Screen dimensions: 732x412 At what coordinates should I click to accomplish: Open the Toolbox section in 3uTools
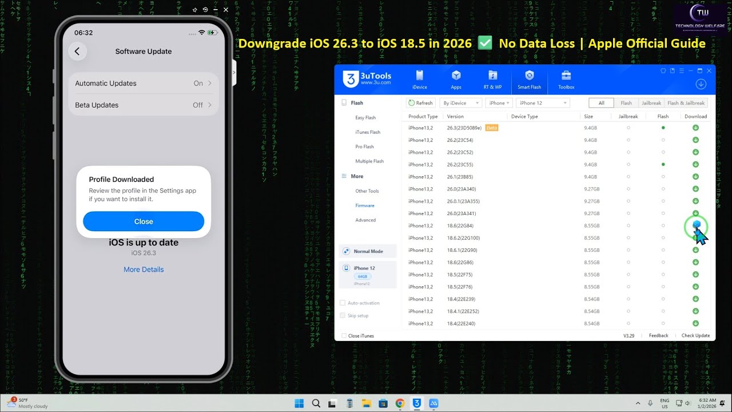pos(566,80)
